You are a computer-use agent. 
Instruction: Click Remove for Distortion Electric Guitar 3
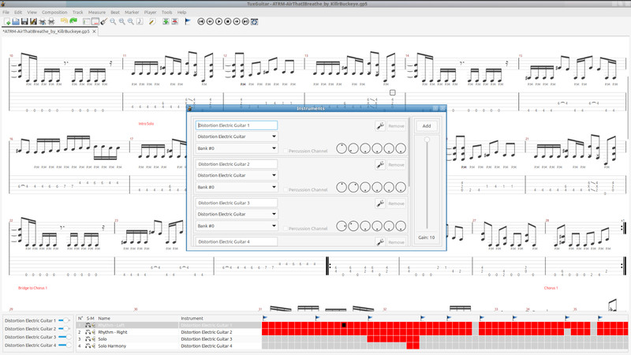(397, 204)
